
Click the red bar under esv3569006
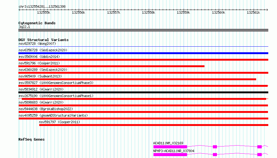pos(143,60)
